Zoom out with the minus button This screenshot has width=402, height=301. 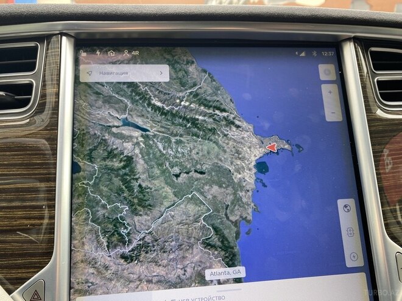point(333,112)
